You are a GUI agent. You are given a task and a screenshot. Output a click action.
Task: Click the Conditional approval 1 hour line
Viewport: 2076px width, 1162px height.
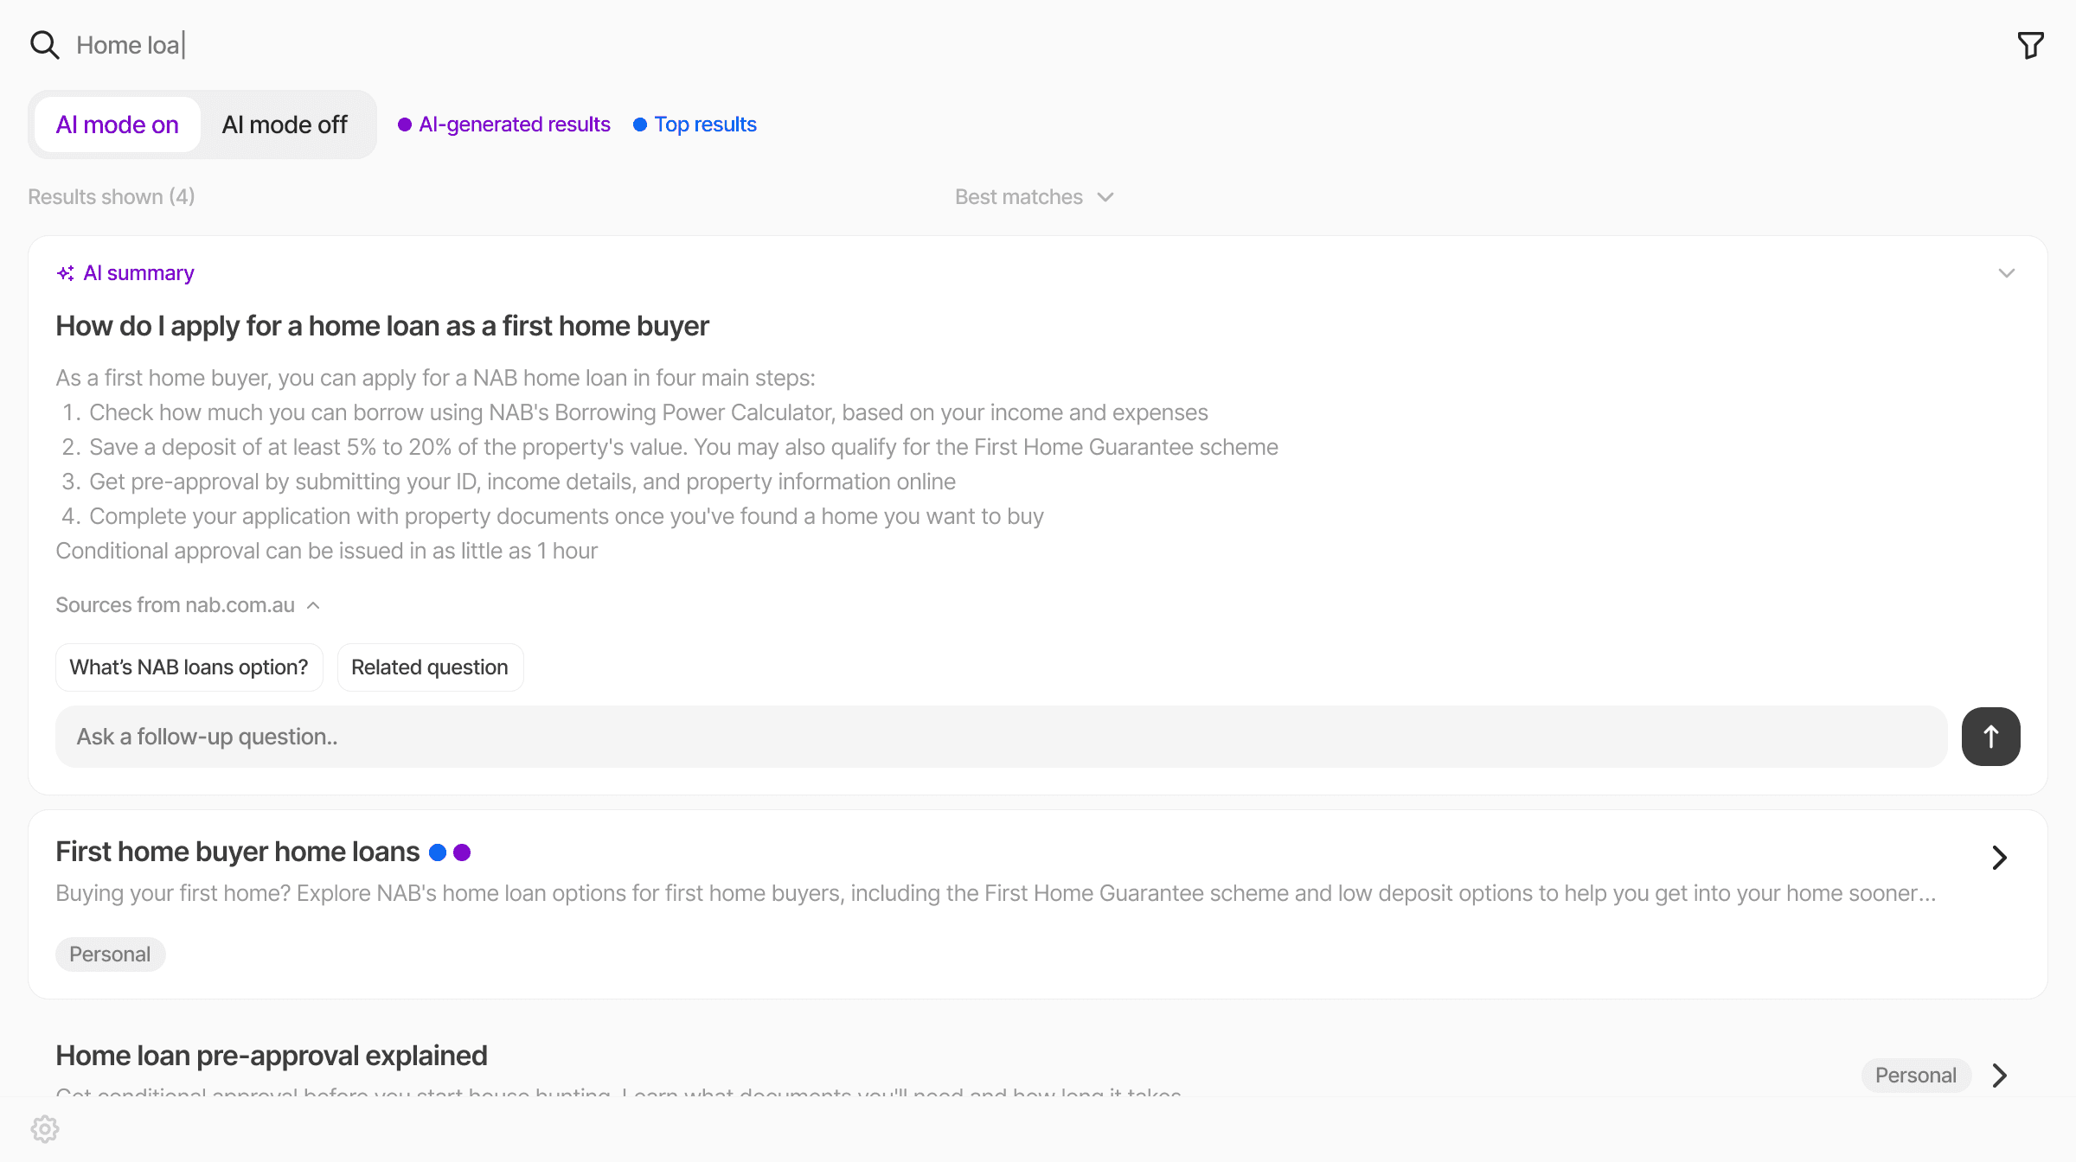pyautogui.click(x=327, y=551)
